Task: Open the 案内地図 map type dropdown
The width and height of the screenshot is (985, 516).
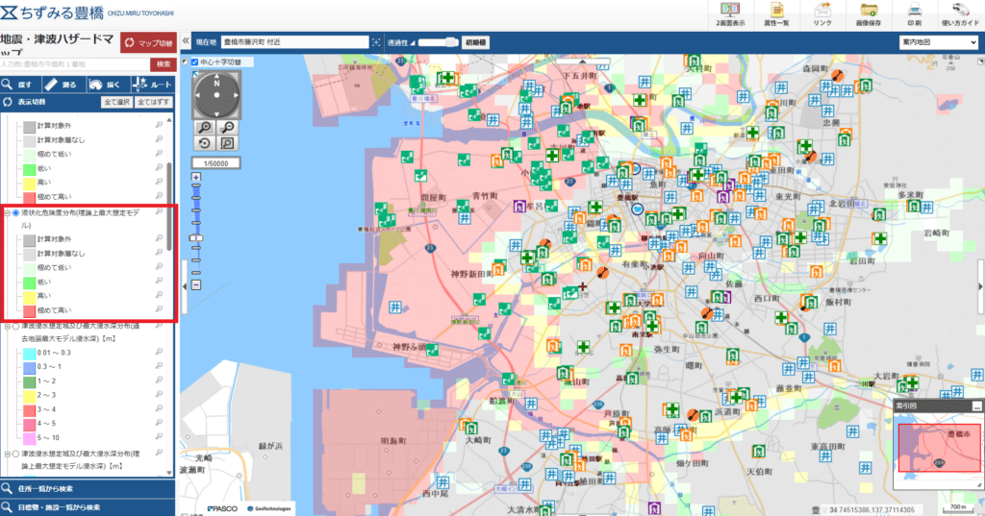Action: click(939, 42)
